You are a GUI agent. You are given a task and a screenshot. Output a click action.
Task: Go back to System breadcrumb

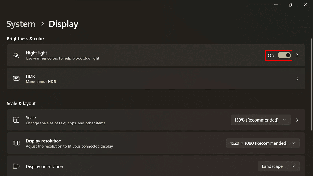coord(21,24)
